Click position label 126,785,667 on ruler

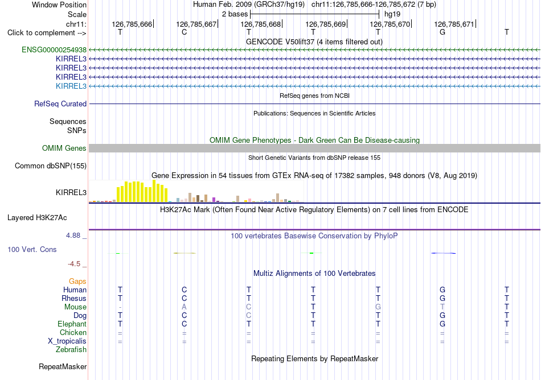(x=196, y=24)
